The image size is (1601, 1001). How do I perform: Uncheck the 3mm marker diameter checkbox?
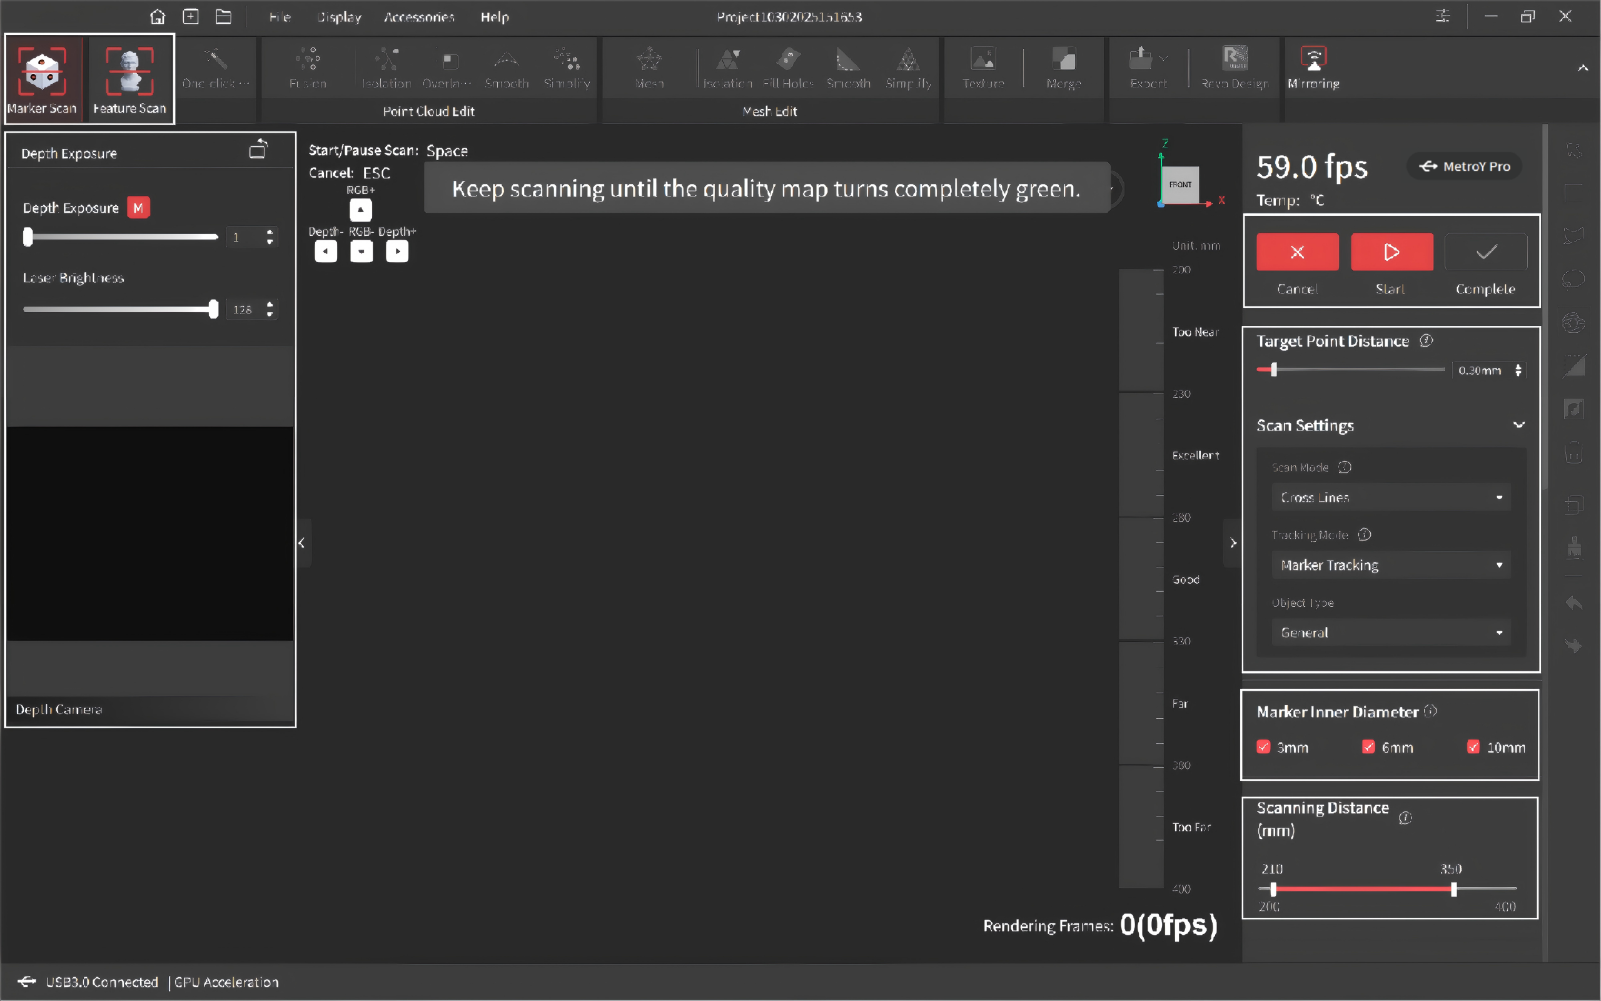[x=1263, y=747]
